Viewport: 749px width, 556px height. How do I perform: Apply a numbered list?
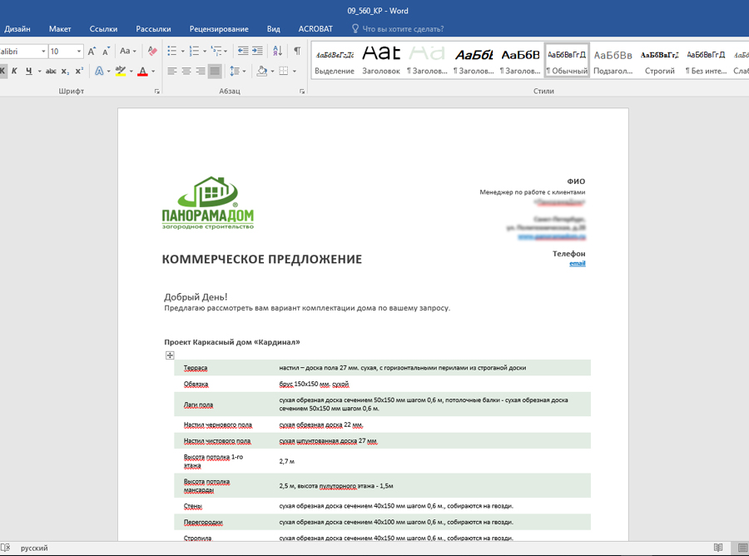194,51
